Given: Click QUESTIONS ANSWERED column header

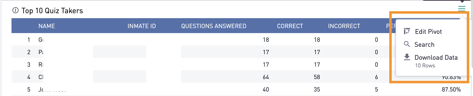Looking at the screenshot, I should pos(214,26).
